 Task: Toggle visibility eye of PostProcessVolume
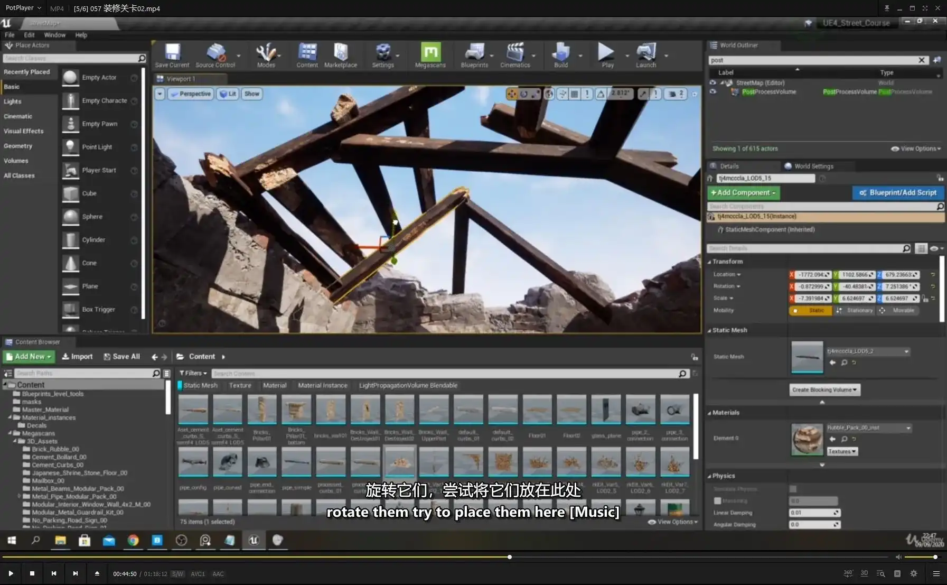[x=712, y=92]
